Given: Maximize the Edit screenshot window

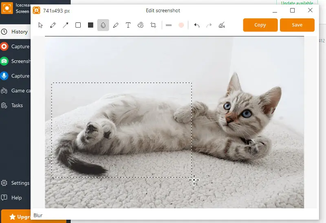Looking at the screenshot, I should [x=292, y=10].
